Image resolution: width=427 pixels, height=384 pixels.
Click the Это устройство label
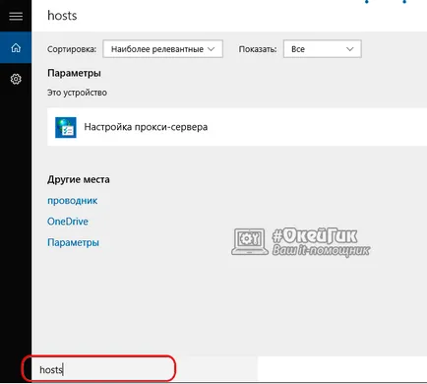(x=77, y=93)
